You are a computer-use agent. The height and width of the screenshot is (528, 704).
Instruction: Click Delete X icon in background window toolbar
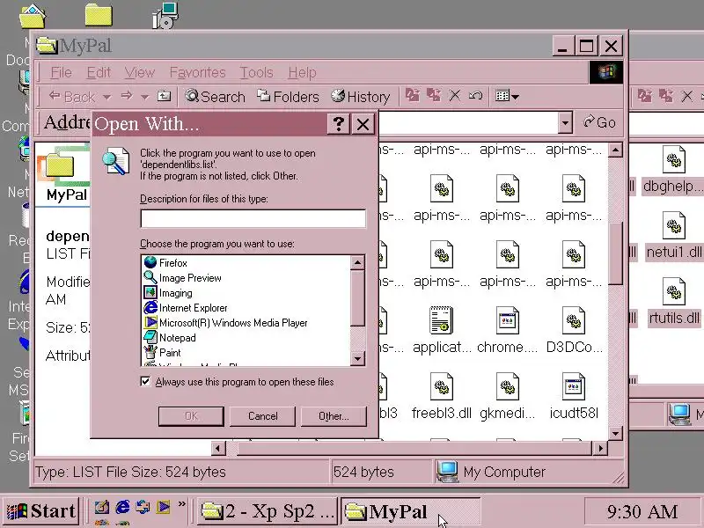click(686, 96)
